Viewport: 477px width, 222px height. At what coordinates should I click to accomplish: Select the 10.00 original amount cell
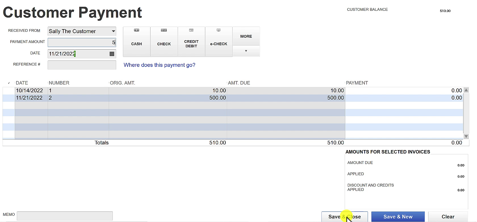pyautogui.click(x=168, y=91)
